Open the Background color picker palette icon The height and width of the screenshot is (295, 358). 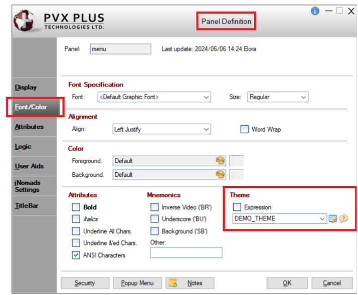(x=220, y=175)
